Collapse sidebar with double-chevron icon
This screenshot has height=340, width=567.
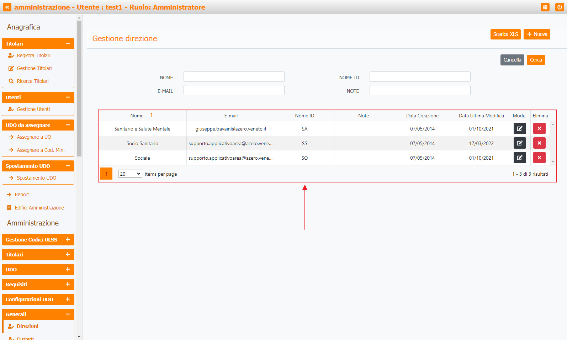[x=7, y=7]
